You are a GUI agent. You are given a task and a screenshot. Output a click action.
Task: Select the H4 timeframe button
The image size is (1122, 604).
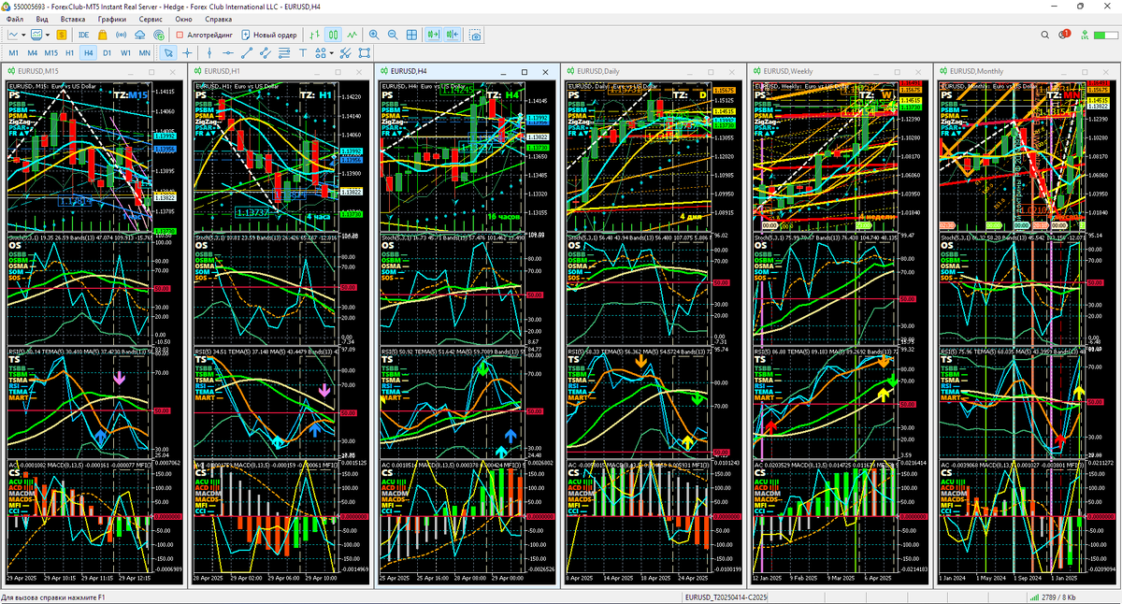coord(89,53)
